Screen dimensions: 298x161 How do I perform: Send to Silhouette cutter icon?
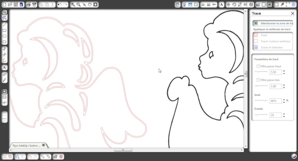tap(34, 4)
